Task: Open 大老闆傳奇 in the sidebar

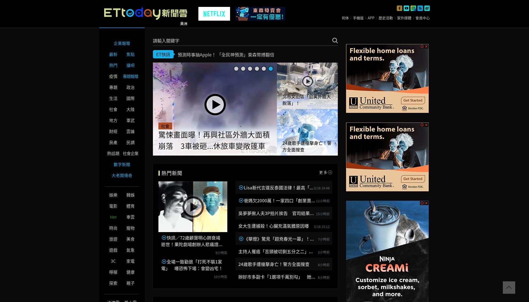Action: coord(122,175)
